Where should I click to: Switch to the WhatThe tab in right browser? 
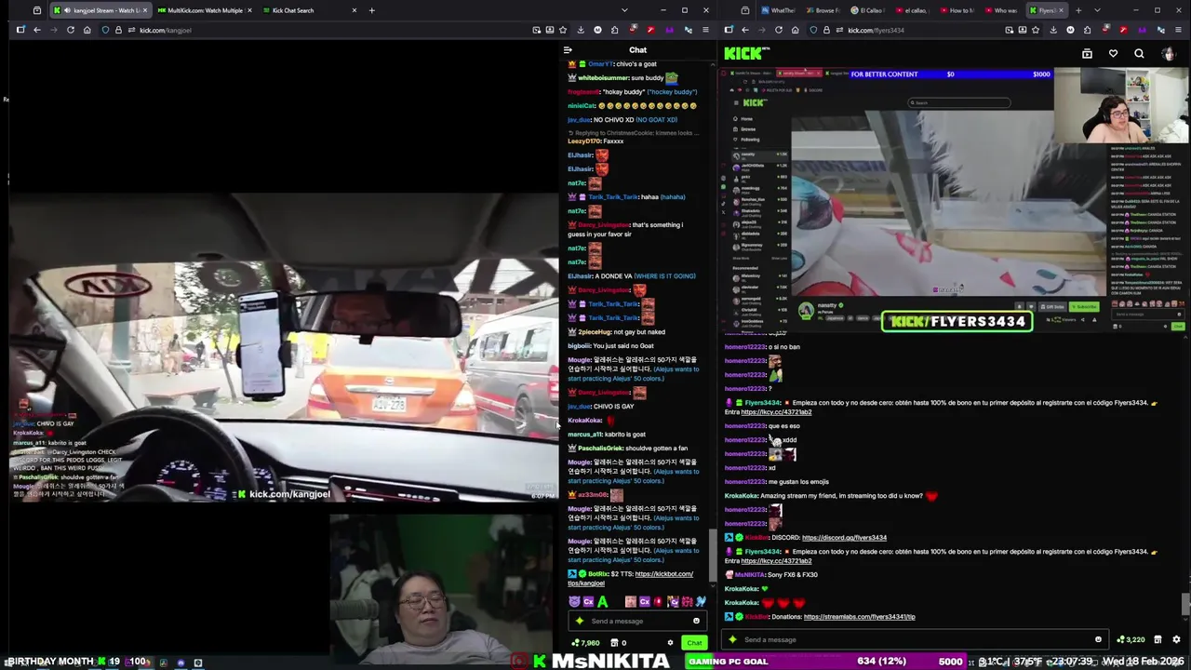(x=778, y=10)
